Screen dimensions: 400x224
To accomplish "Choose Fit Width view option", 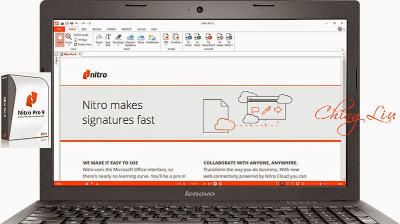I will (81, 35).
